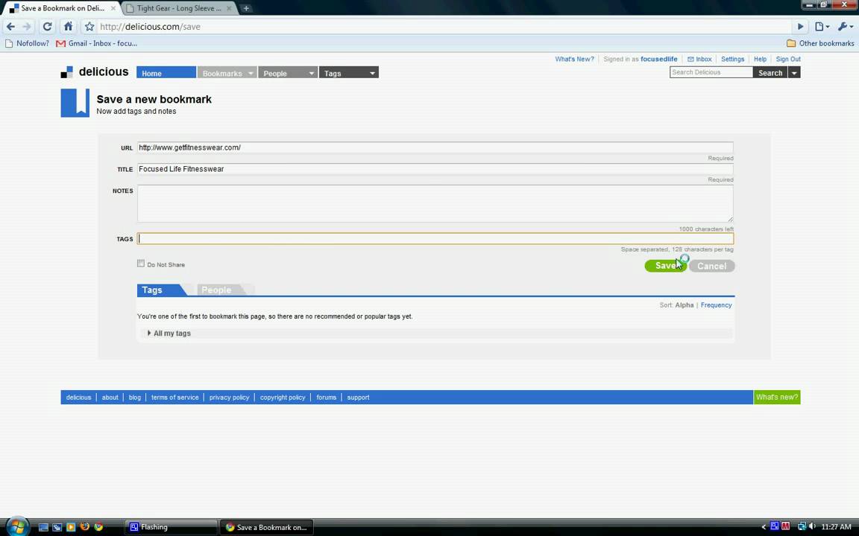This screenshot has width=859, height=536.
Task: Open the Other bookmarks folder
Action: point(820,43)
